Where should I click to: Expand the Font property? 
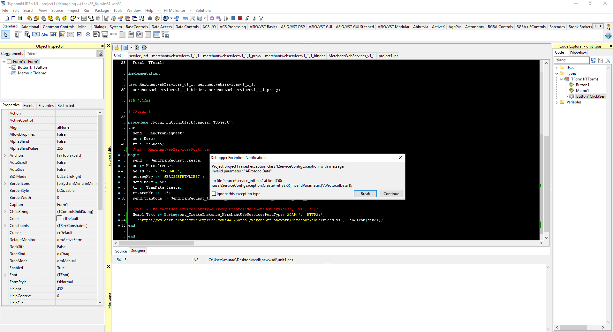point(5,275)
